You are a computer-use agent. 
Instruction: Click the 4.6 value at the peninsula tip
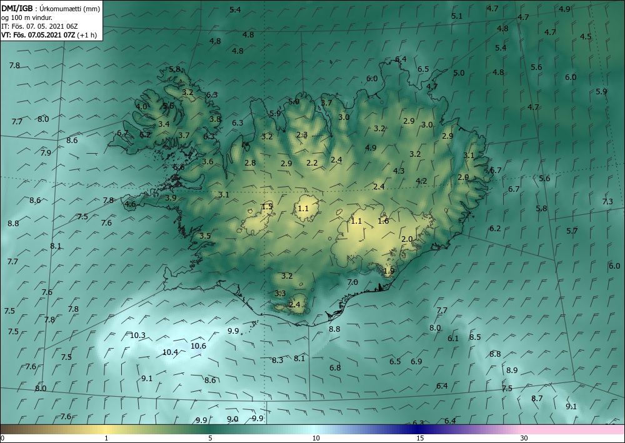131,204
